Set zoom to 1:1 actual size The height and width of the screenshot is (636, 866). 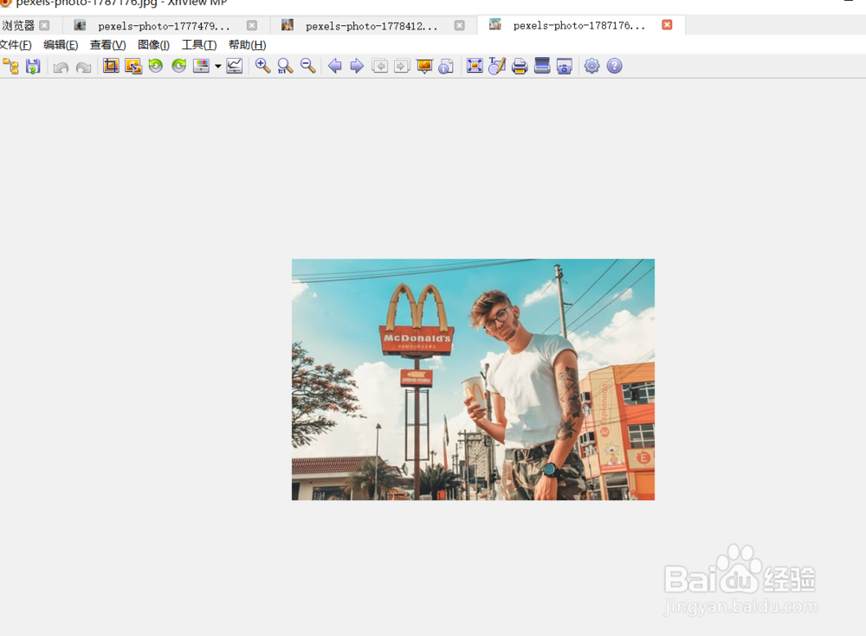pos(285,67)
